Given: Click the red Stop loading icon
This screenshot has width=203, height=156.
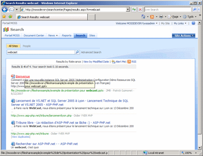Looking at the screenshot, I should point(140,9).
